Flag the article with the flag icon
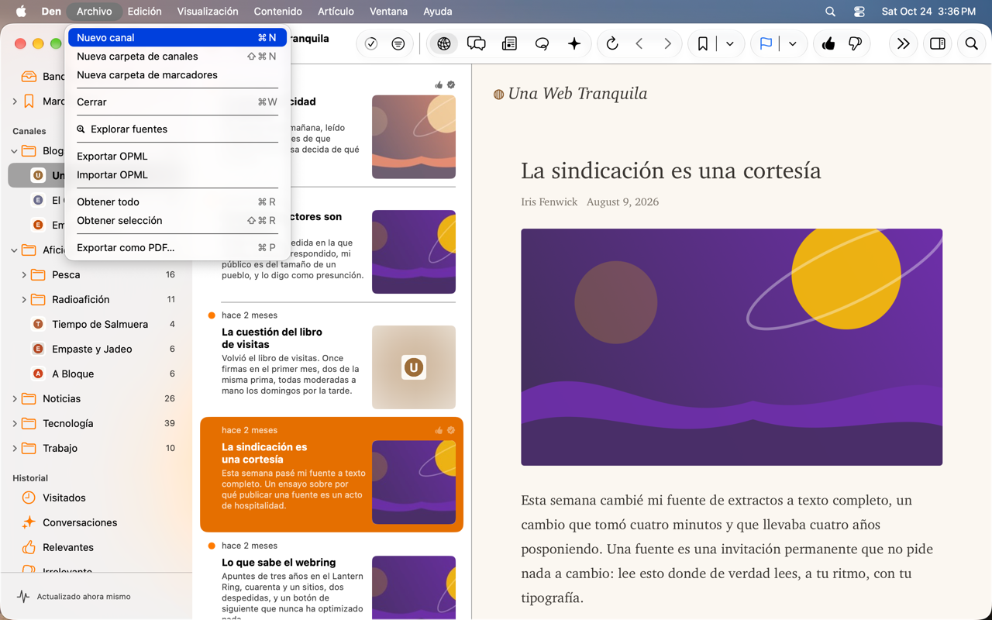This screenshot has height=620, width=992. click(x=766, y=44)
